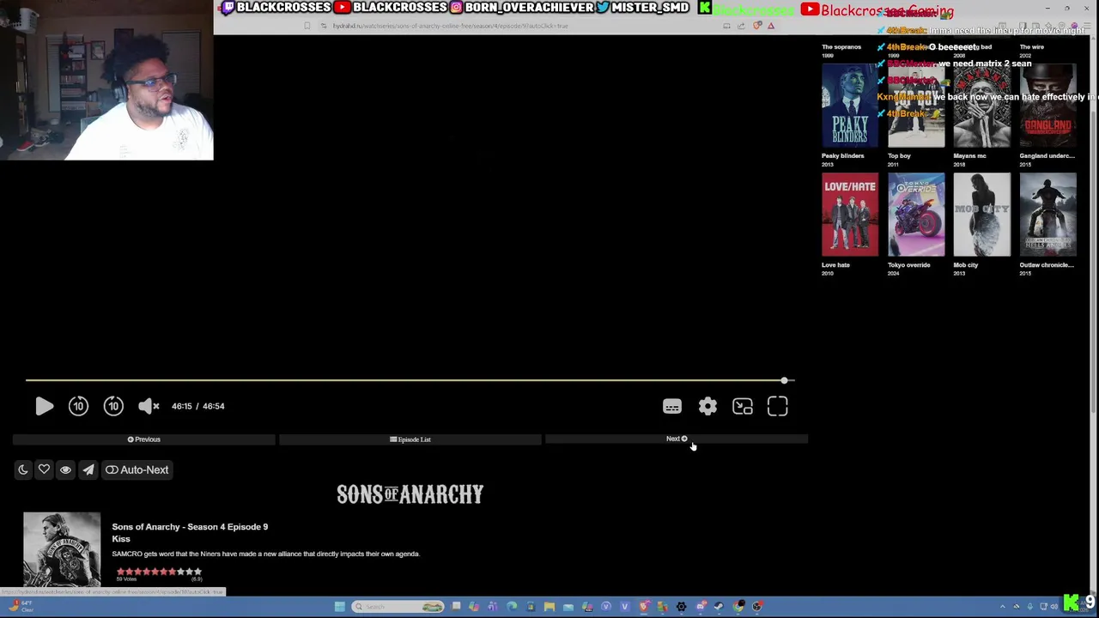Open Steam from the taskbar

(x=720, y=607)
